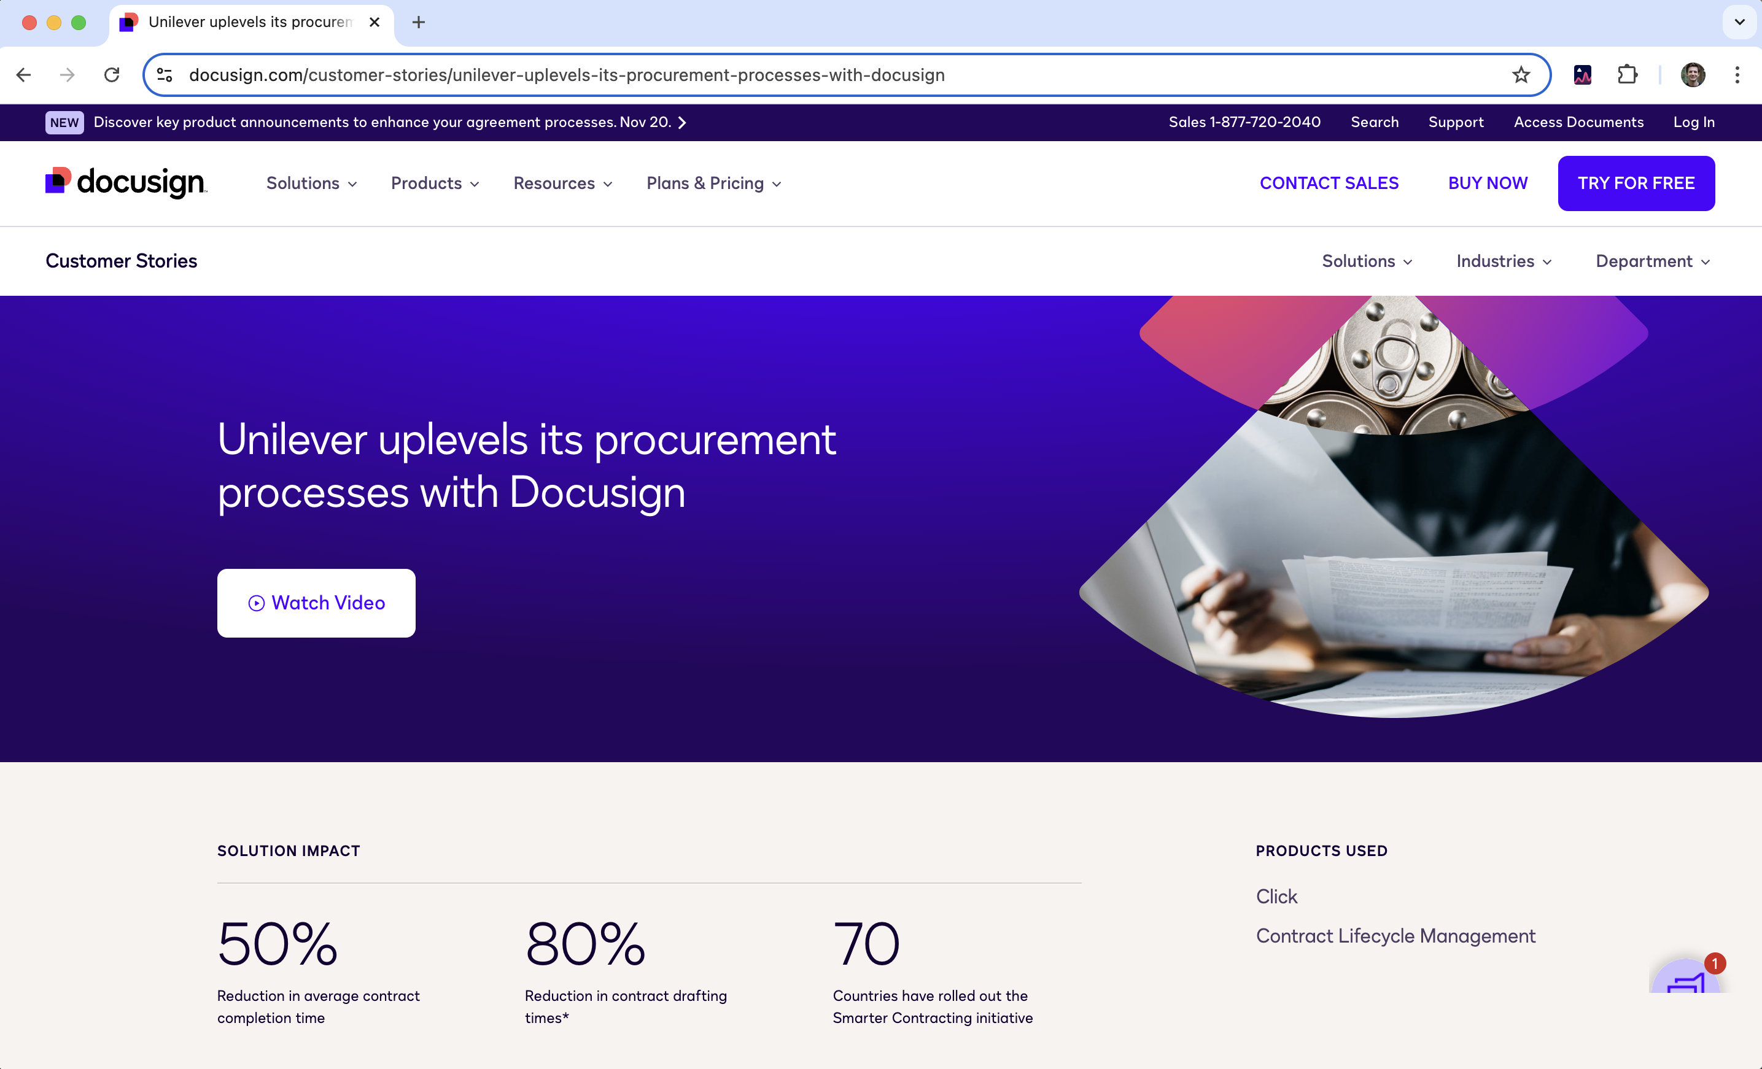
Task: Open the Department filter dropdown
Action: pos(1652,261)
